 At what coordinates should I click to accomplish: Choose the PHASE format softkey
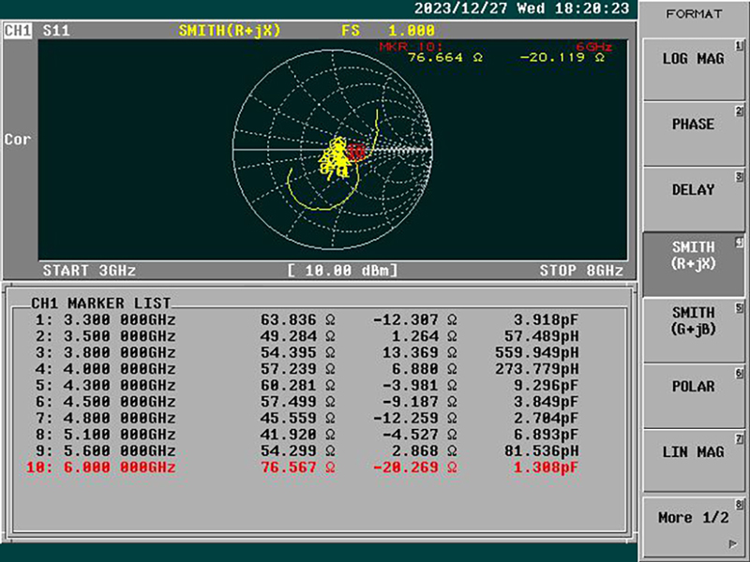[693, 135]
